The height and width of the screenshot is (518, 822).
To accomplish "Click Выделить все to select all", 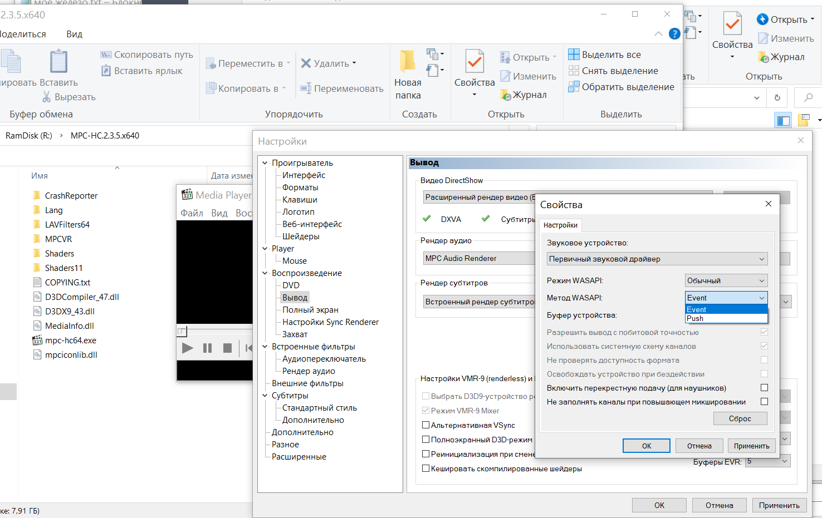I will click(605, 55).
